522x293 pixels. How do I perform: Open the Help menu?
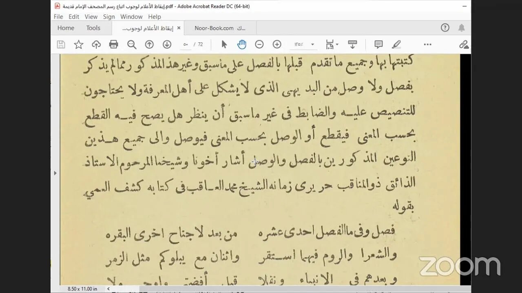coord(155,17)
